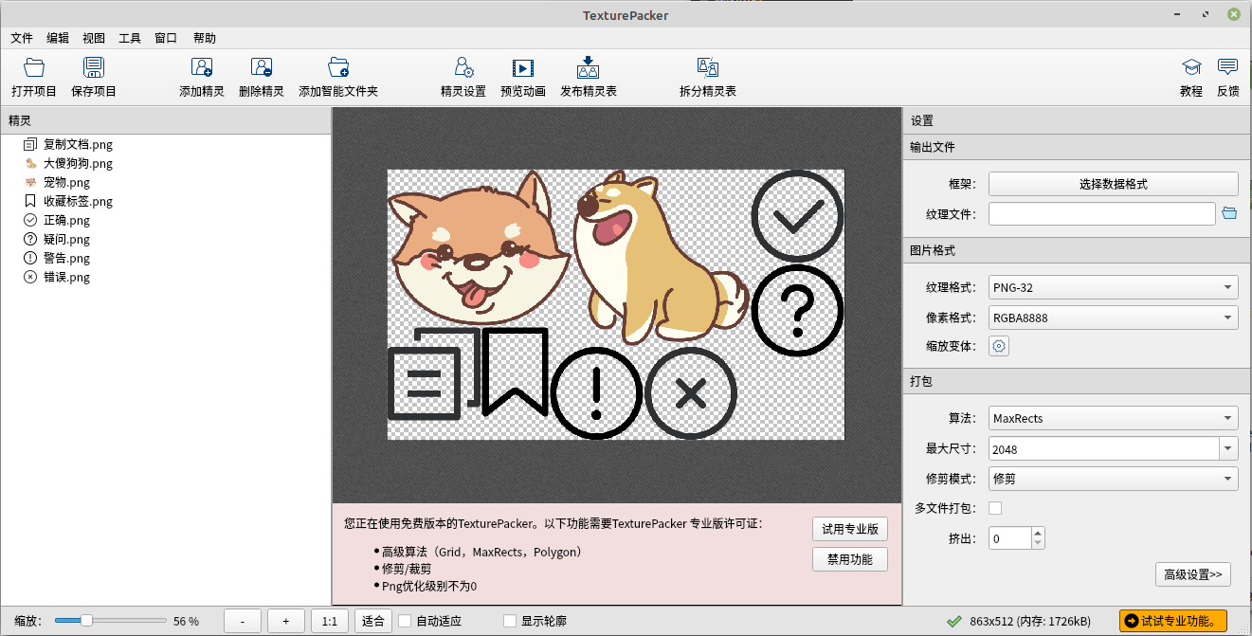Click green checkmark status icon

(x=953, y=621)
